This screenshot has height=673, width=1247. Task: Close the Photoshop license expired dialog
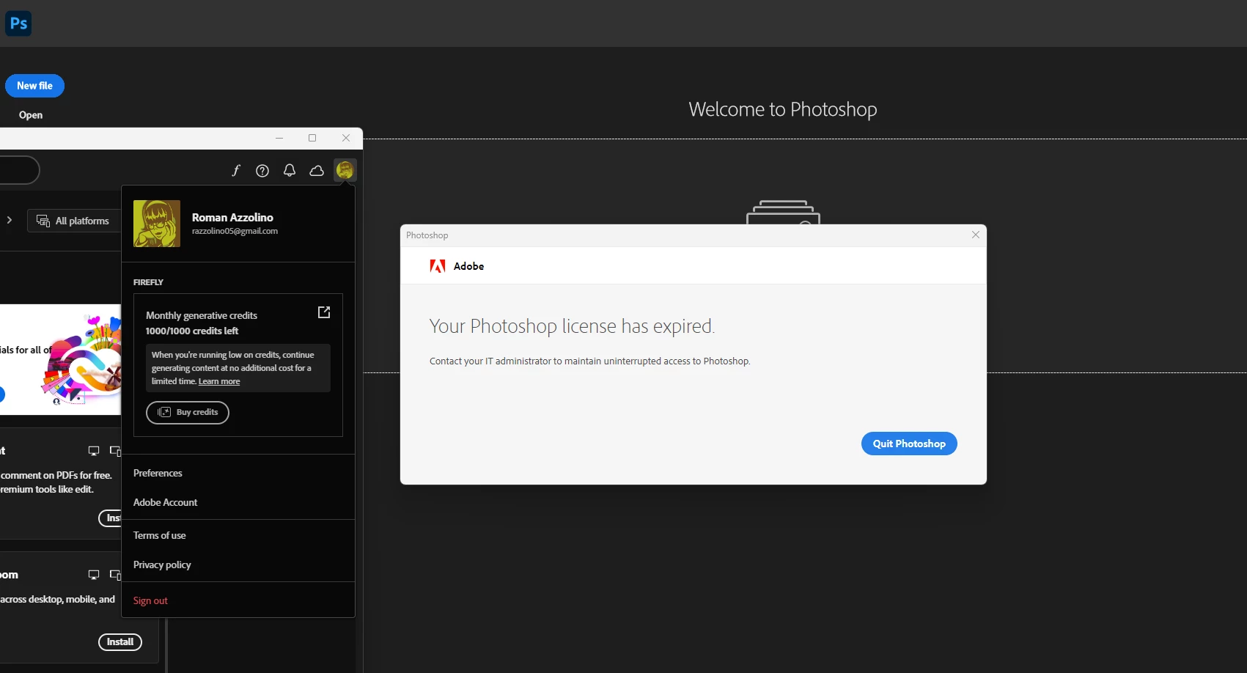[x=975, y=235]
